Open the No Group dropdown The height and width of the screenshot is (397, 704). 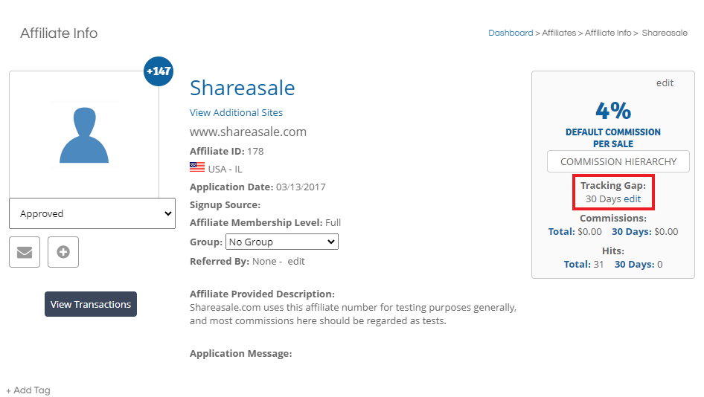[282, 242]
